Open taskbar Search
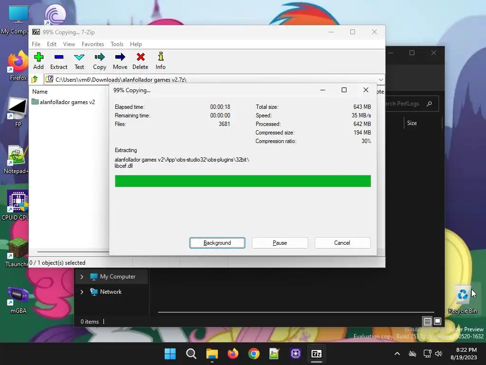 [191, 354]
